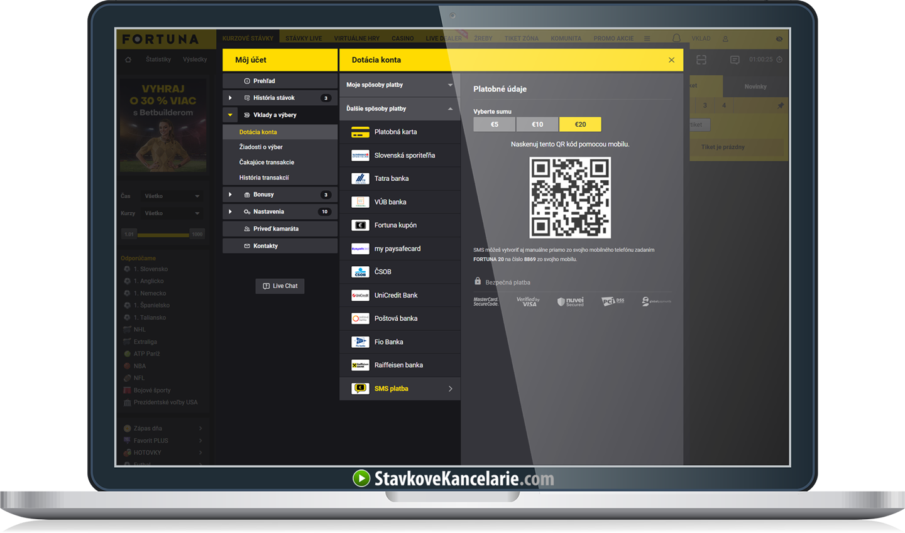
Task: Collapse Ďalšie spôsoby platby
Action: tap(400, 109)
